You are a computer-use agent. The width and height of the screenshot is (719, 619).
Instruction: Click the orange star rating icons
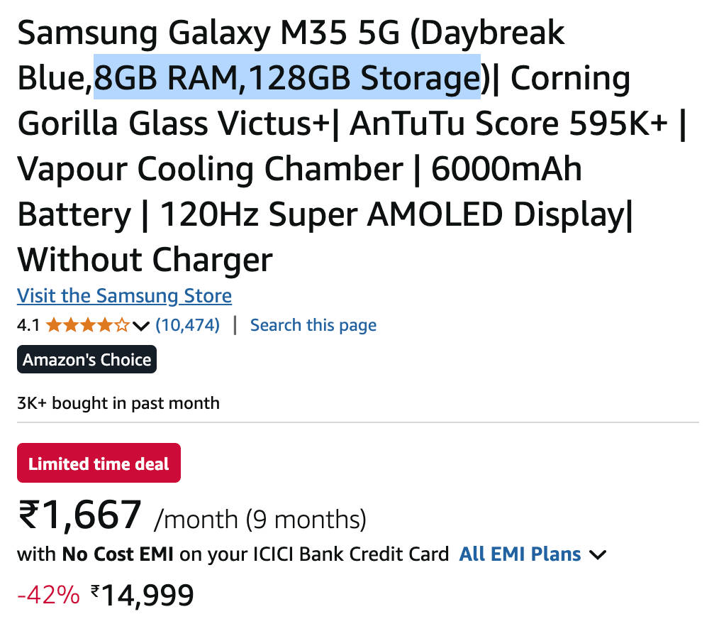87,326
